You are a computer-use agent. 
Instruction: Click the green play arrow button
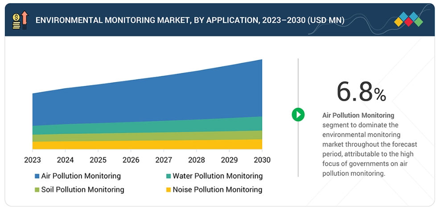[x=298, y=114]
